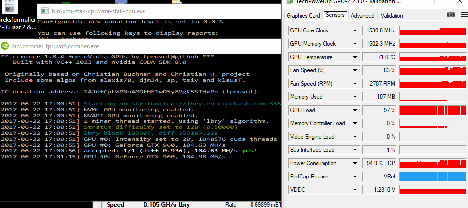Viewport: 468px width, 208px height.
Task: Click the 0.69899 mBT rate value
Action: (x=265, y=205)
